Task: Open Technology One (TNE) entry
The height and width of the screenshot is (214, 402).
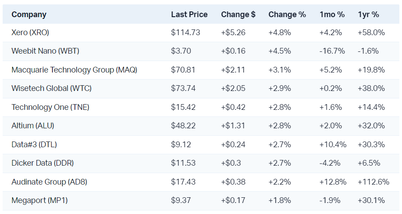Action: pyautogui.click(x=50, y=107)
